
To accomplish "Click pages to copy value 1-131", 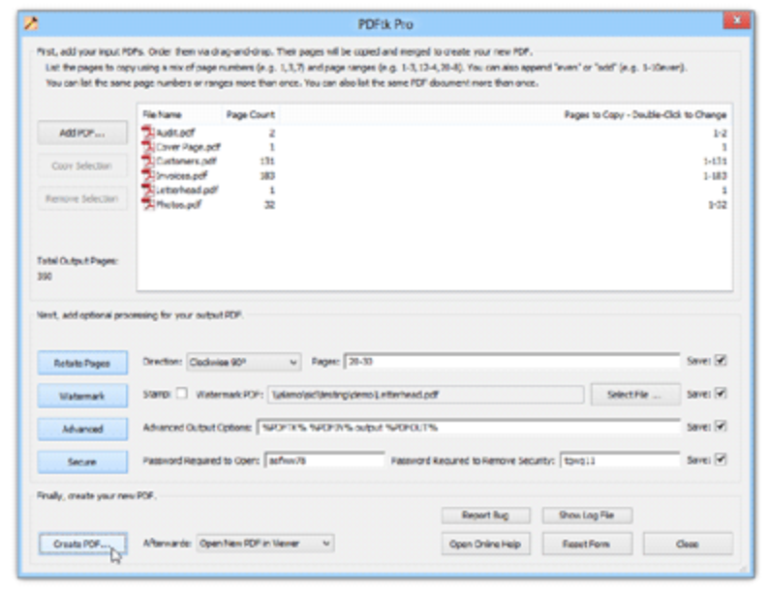I will pos(715,161).
